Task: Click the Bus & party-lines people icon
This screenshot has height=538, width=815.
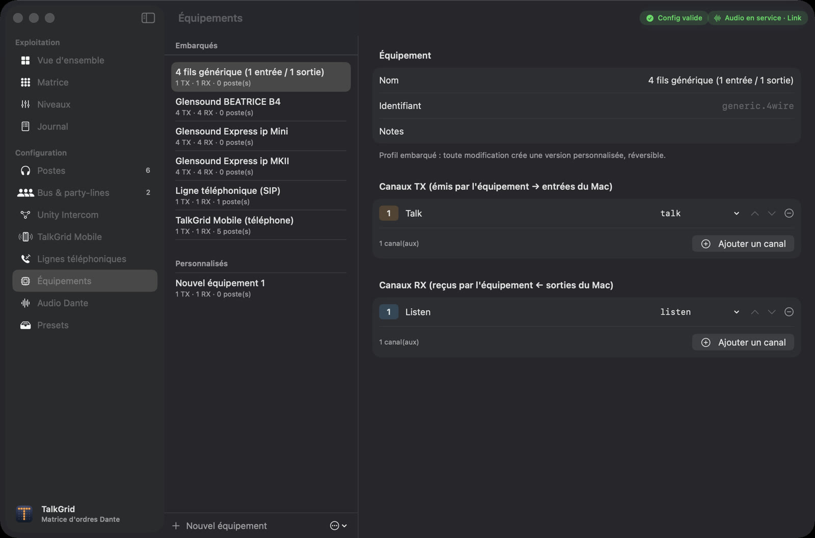Action: pos(25,193)
